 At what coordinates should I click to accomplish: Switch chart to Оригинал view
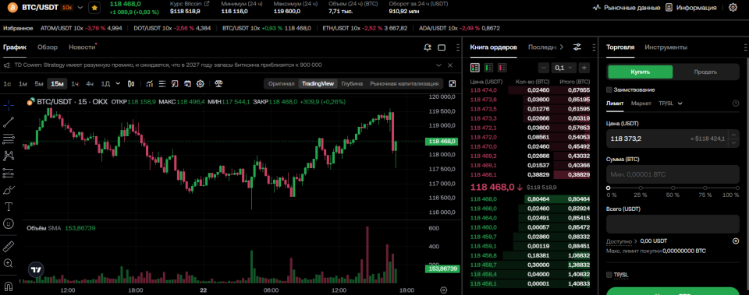point(282,84)
